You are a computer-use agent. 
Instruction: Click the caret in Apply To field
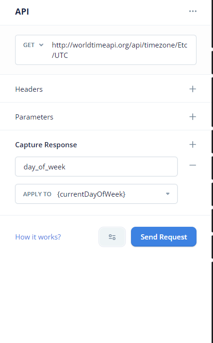[x=168, y=194]
